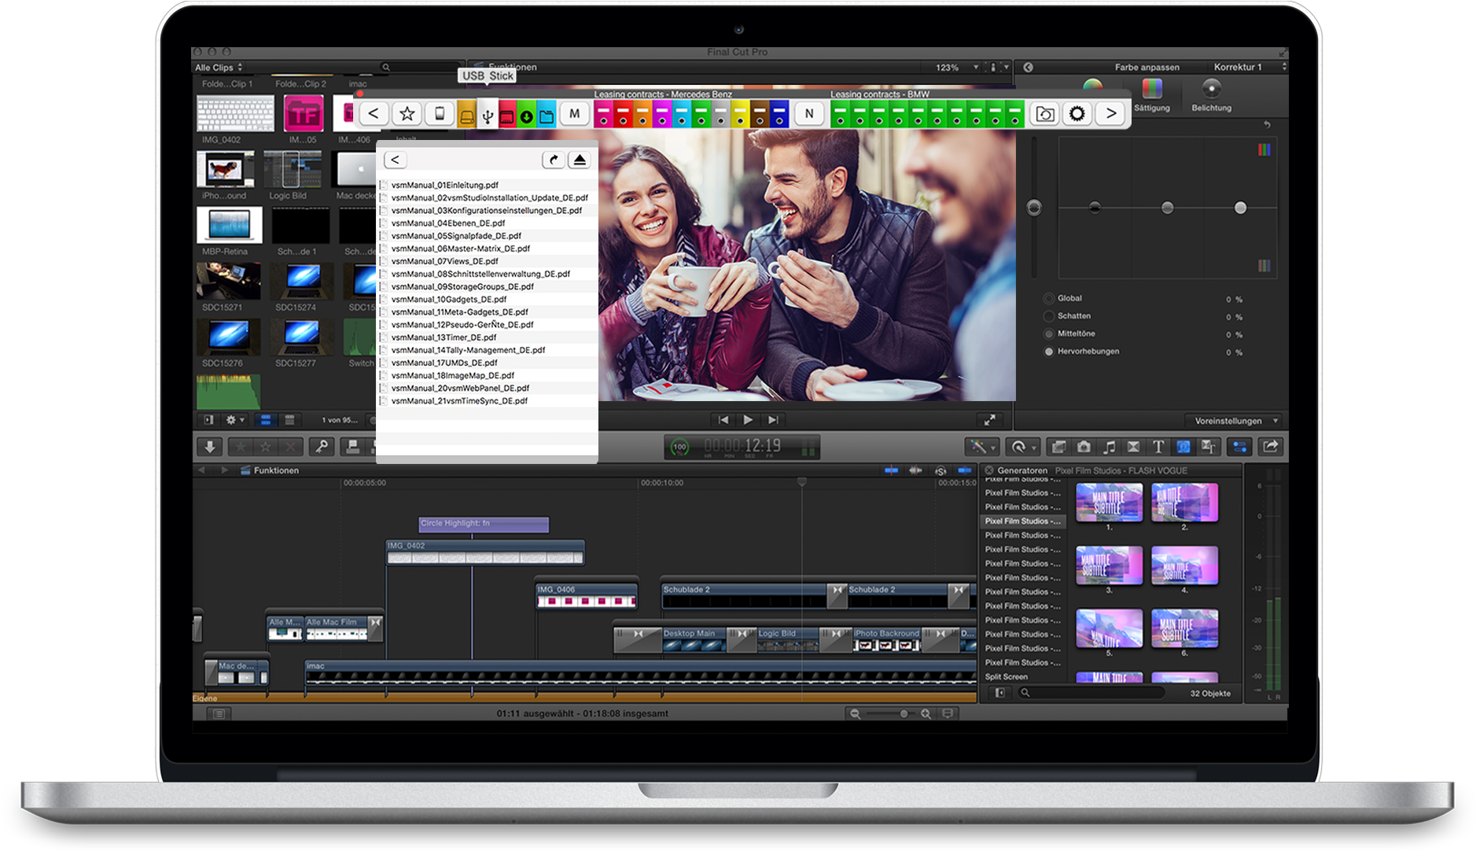Switch clip browser to filmstrip view

[266, 420]
